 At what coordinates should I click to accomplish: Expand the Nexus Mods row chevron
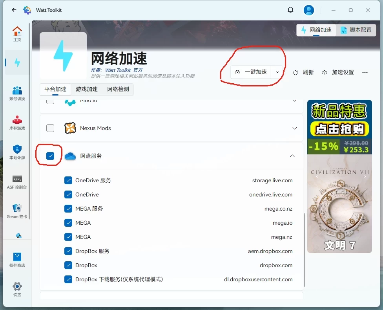tap(295, 128)
